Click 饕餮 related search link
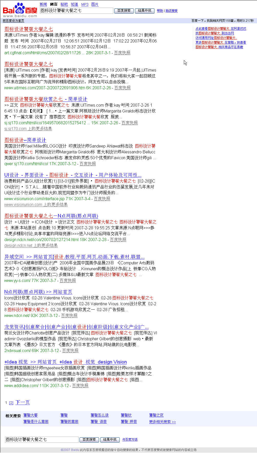This screenshot has height=453, width=257. point(64,415)
